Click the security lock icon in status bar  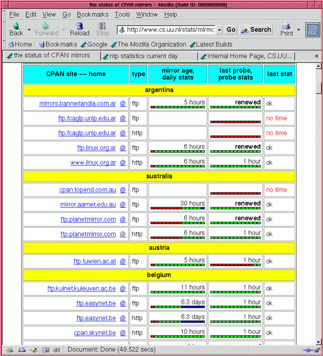(x=317, y=350)
